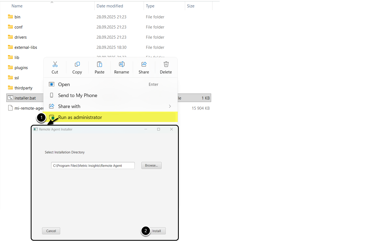Sort by the Date modified column header

[x=110, y=6]
